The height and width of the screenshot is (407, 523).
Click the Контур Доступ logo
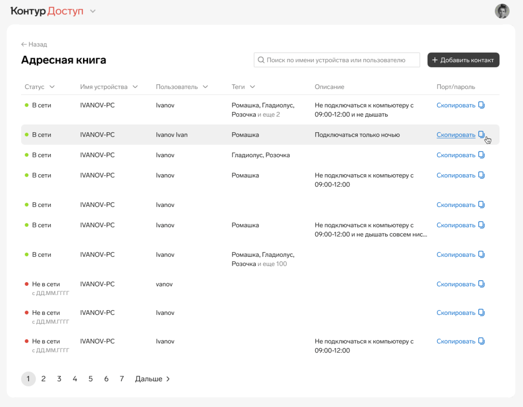click(x=47, y=11)
